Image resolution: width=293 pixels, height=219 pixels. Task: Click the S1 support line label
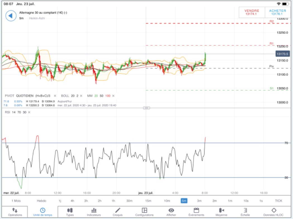pos(271,88)
